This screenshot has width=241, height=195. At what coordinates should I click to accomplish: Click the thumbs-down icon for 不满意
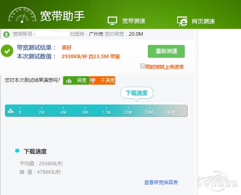click(93, 81)
